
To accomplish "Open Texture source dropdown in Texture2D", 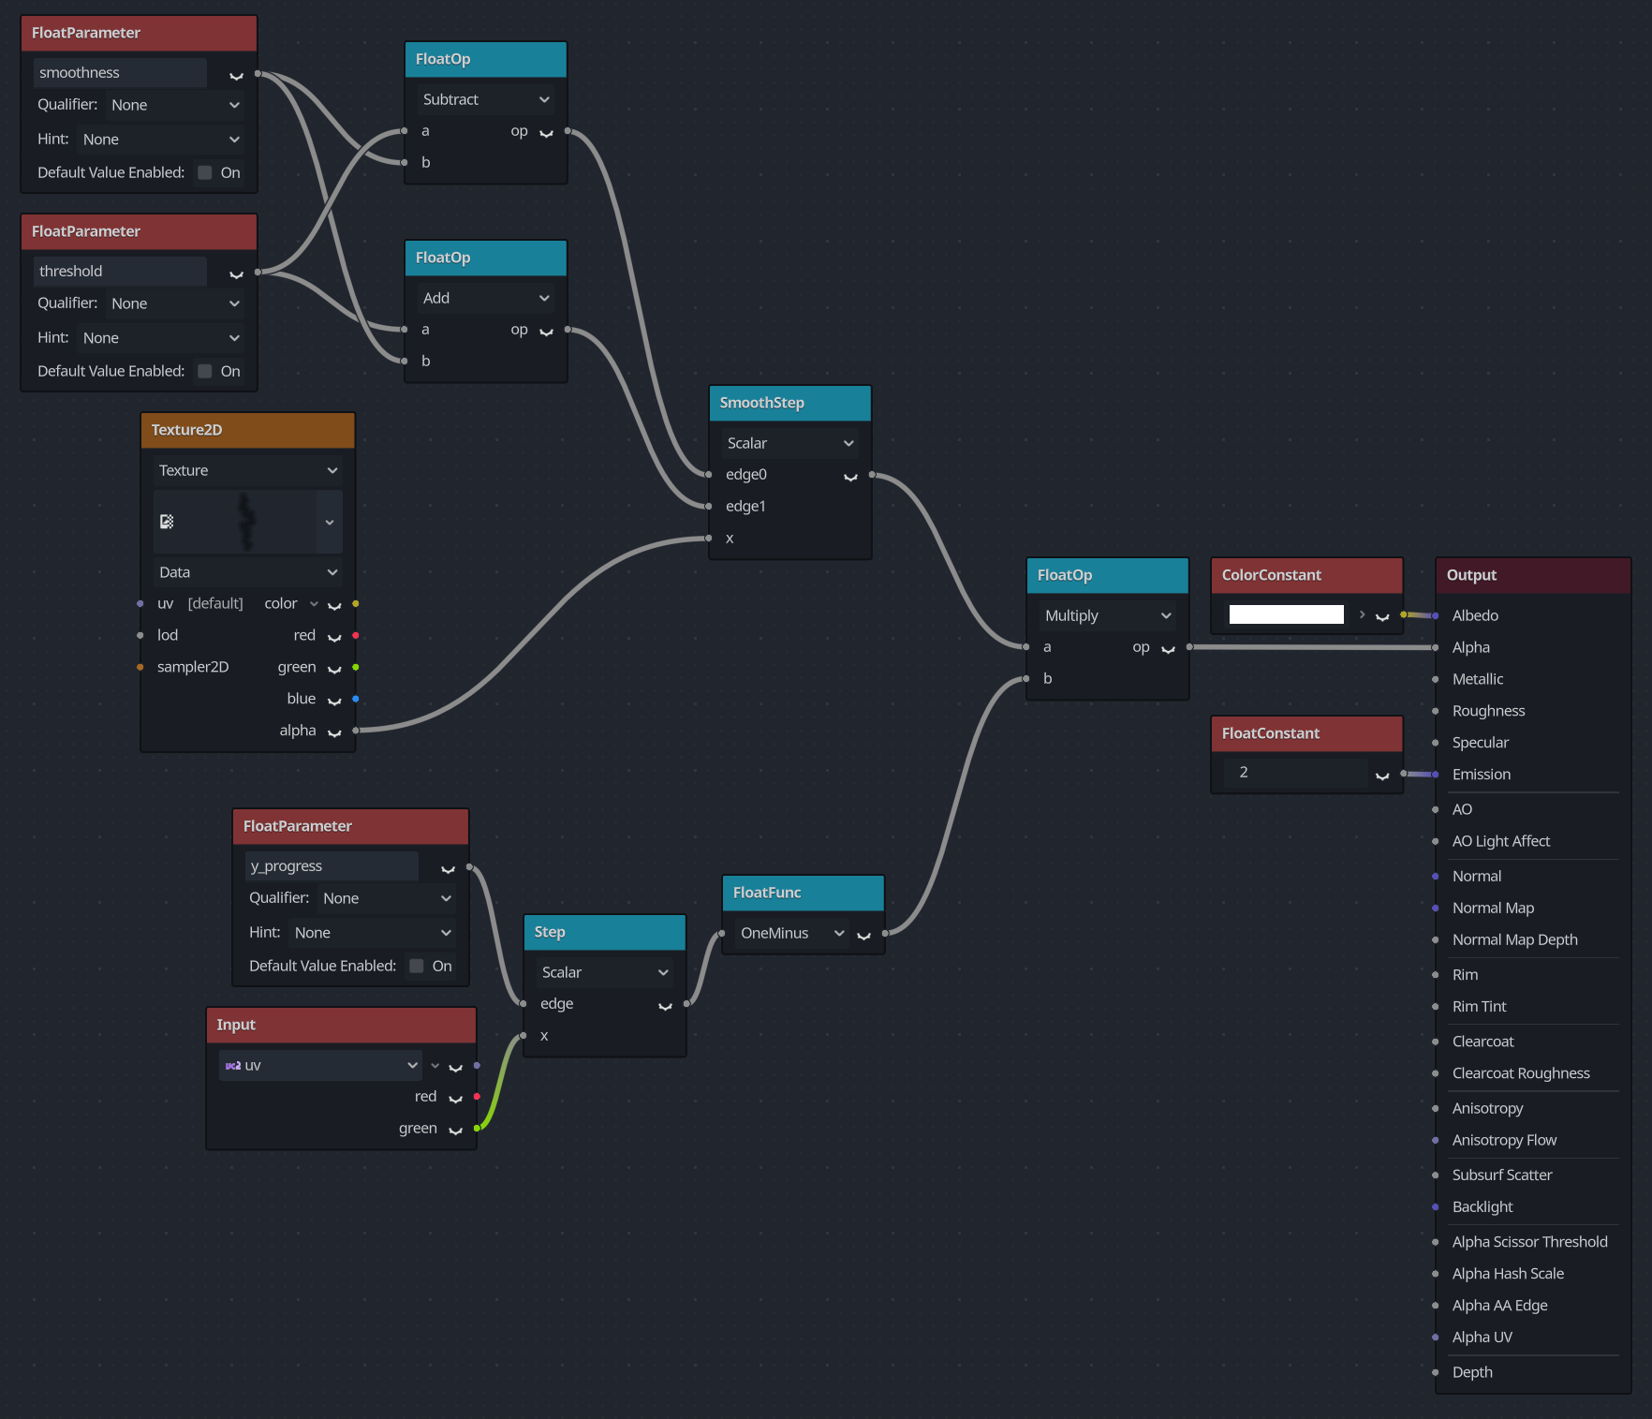I will [248, 470].
